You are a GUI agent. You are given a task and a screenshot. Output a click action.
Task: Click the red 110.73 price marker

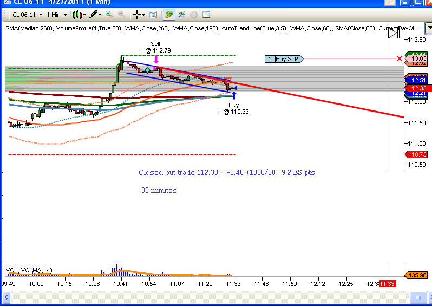click(417, 154)
